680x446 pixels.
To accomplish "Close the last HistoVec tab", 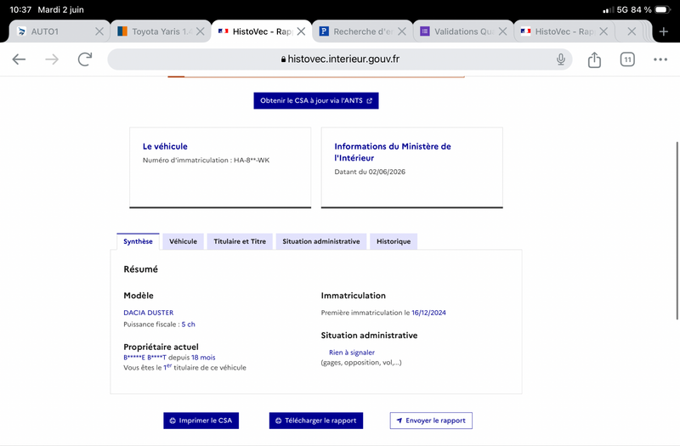I will tap(603, 31).
